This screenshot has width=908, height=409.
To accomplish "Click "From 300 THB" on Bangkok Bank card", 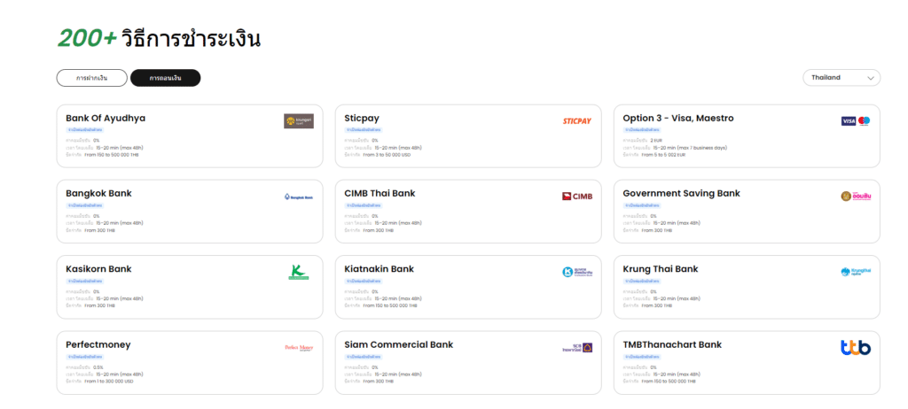I will pyautogui.click(x=99, y=230).
